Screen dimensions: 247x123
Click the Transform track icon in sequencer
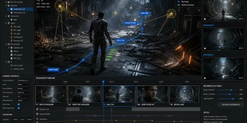coord(37,119)
